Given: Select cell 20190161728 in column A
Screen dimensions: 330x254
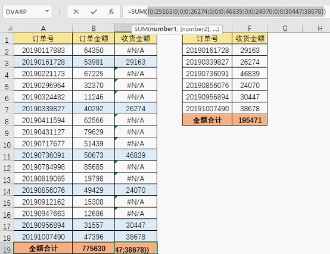Looking at the screenshot, I should (x=43, y=62).
